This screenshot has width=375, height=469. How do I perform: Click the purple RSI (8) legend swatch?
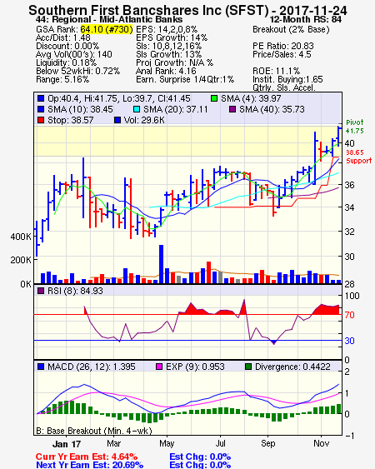tap(41, 291)
